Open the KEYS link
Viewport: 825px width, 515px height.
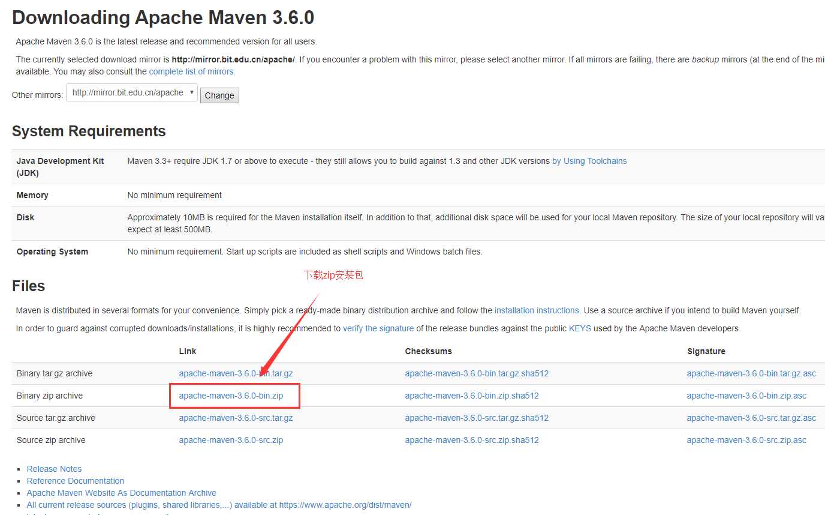tap(580, 328)
